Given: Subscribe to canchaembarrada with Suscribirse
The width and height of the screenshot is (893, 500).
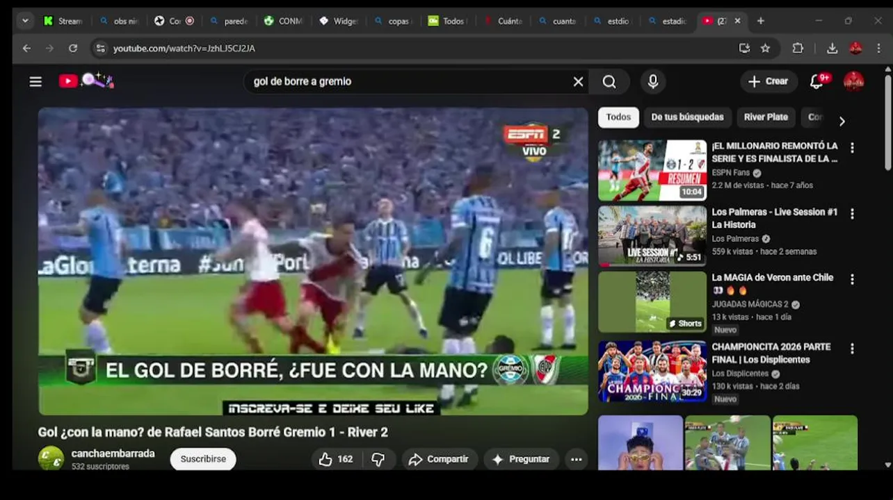Looking at the screenshot, I should 203,459.
